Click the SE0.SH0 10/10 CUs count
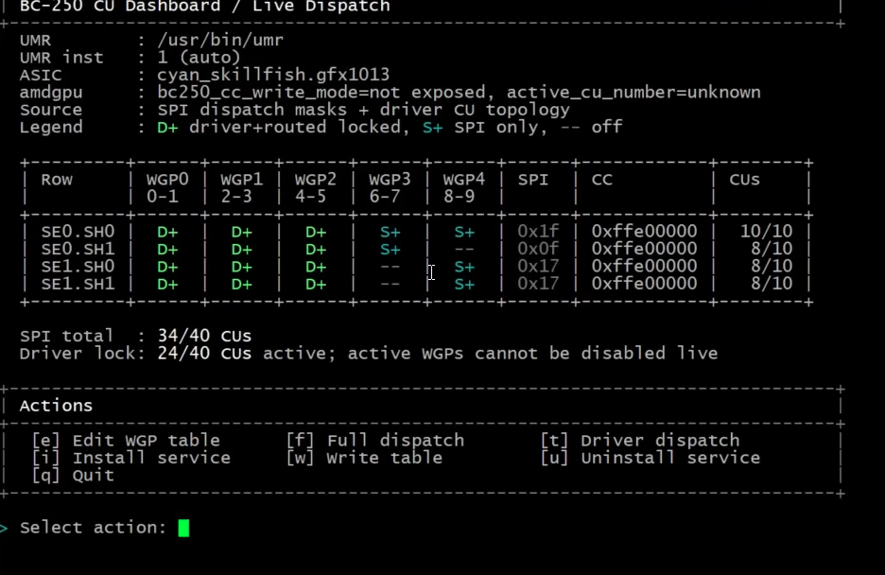This screenshot has height=575, width=885. [x=767, y=232]
